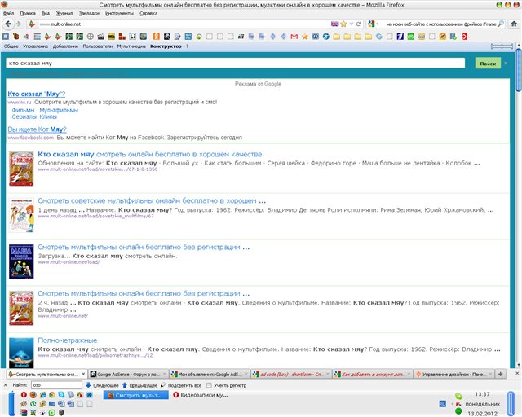Toggle the 'Учесть регистр' checkbox
Image resolution: width=522 pixels, height=417 pixels.
pos(209,384)
